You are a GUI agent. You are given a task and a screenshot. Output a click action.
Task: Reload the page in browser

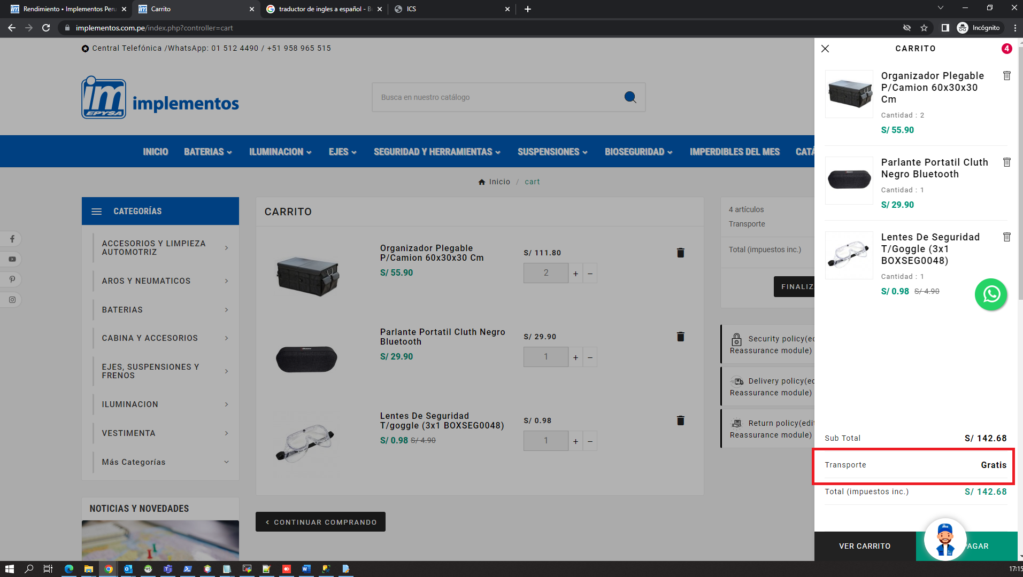pos(46,28)
